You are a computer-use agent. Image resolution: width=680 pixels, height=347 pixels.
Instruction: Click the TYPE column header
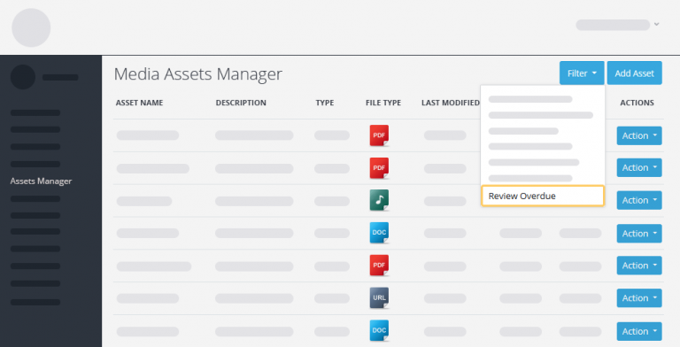[325, 103]
